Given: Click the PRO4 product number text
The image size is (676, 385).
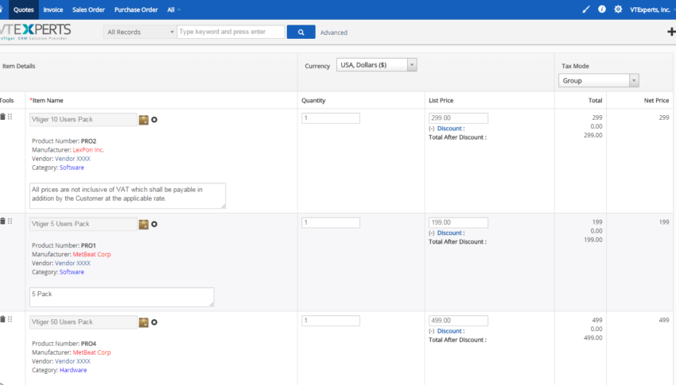Looking at the screenshot, I should tap(88, 343).
